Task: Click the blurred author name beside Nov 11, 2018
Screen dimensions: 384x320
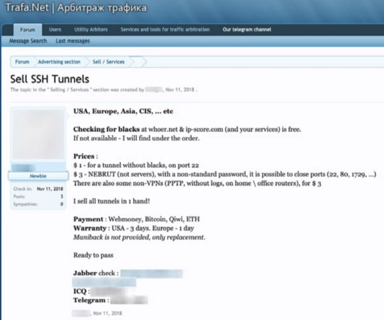Action: tap(153, 90)
